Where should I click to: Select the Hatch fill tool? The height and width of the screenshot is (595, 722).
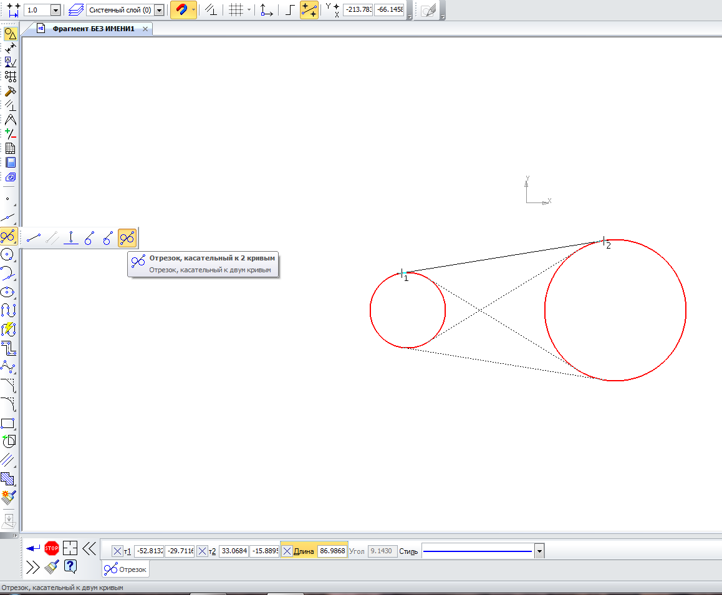[8, 480]
